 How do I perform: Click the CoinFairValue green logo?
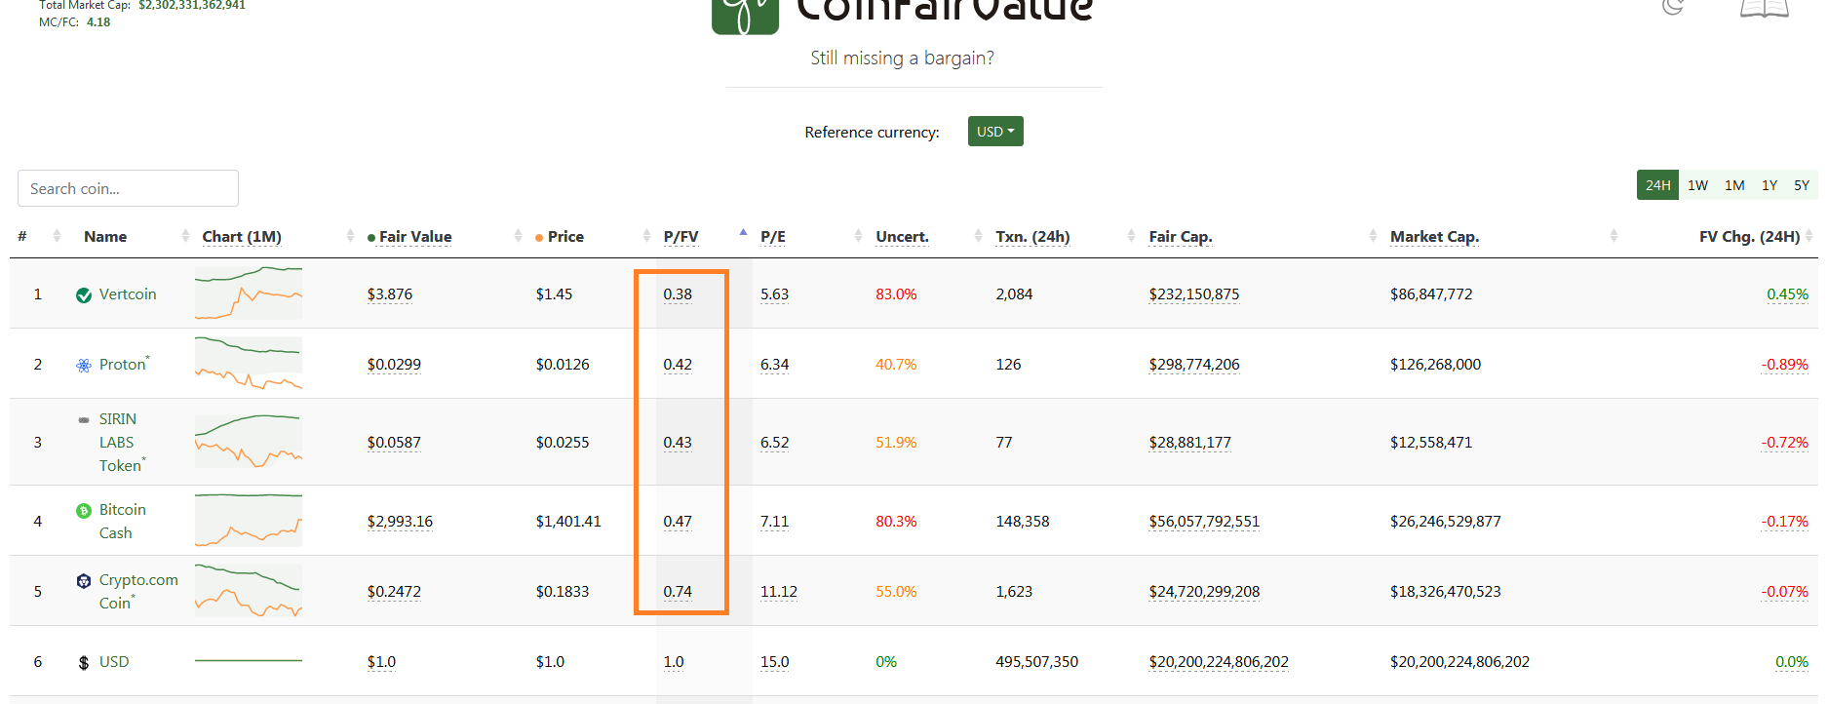745,16
